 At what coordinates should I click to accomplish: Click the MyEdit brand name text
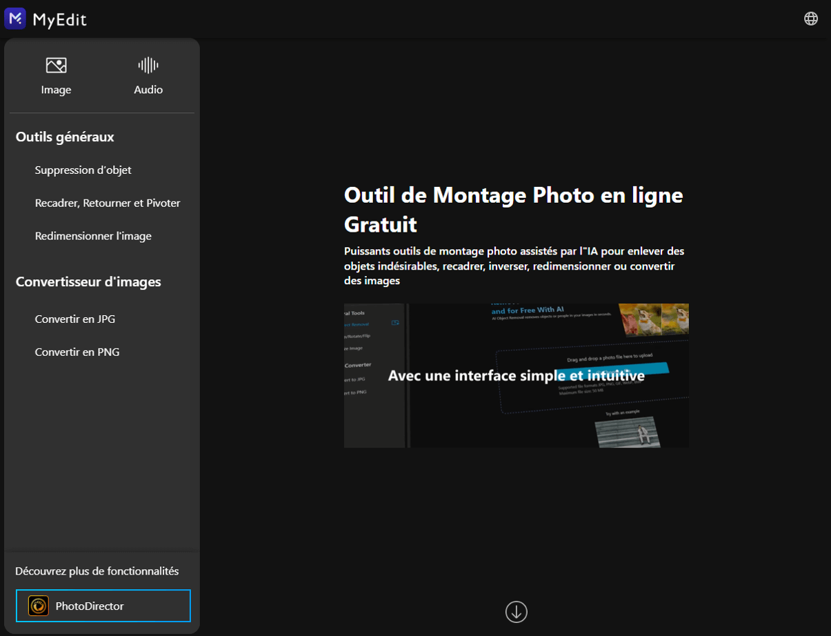59,19
